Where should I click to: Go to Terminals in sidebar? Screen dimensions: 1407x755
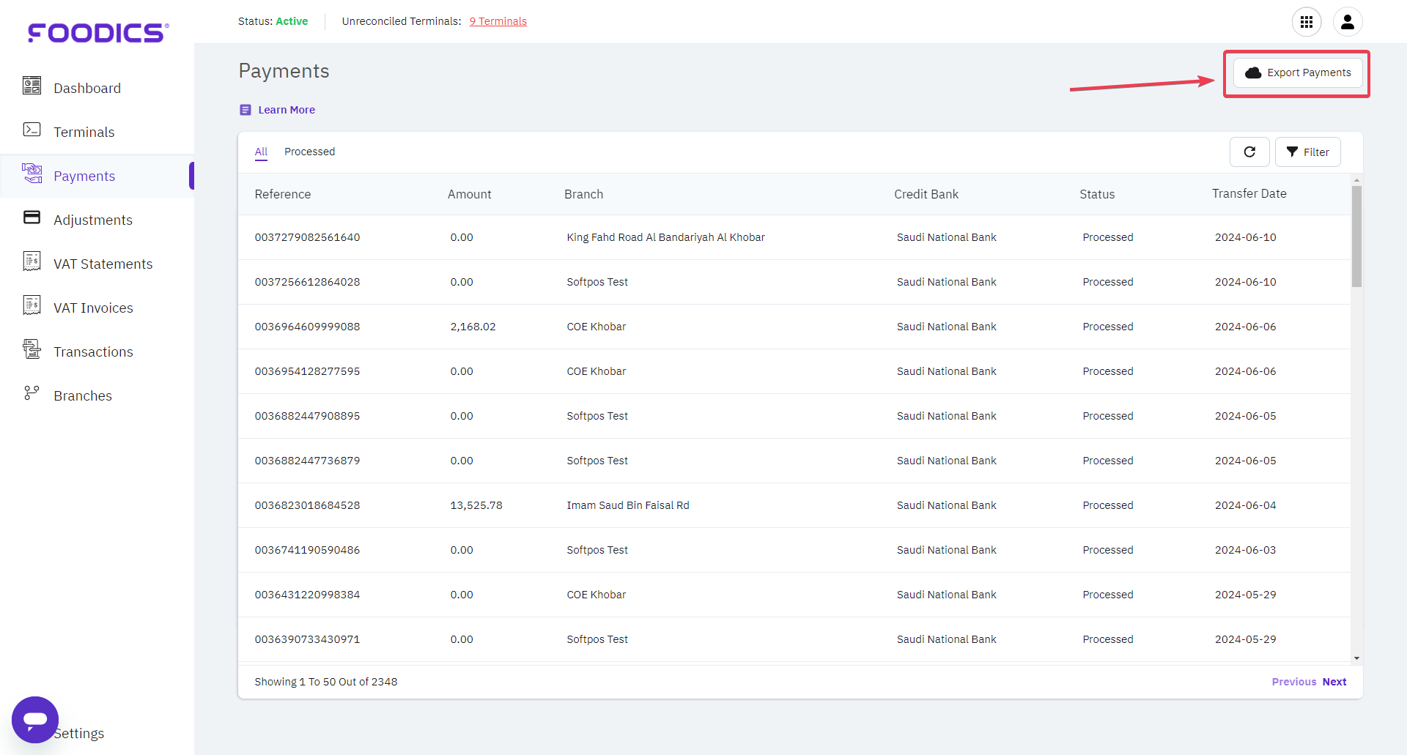tap(84, 132)
